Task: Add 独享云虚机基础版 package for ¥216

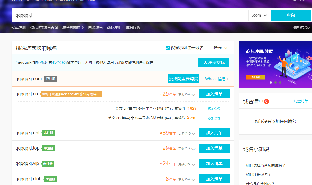Action: [214, 118]
